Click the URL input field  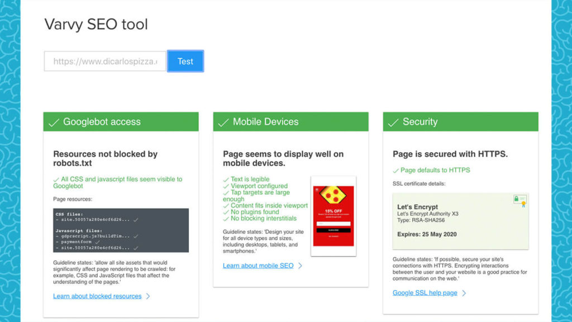click(105, 61)
